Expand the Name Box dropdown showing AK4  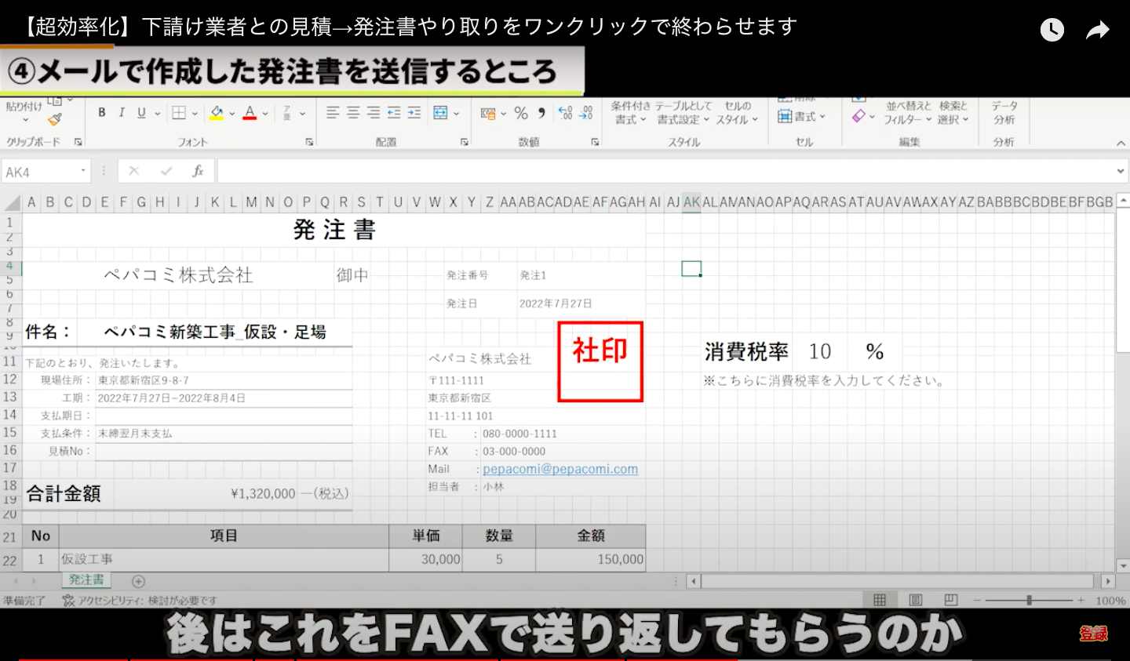click(82, 171)
